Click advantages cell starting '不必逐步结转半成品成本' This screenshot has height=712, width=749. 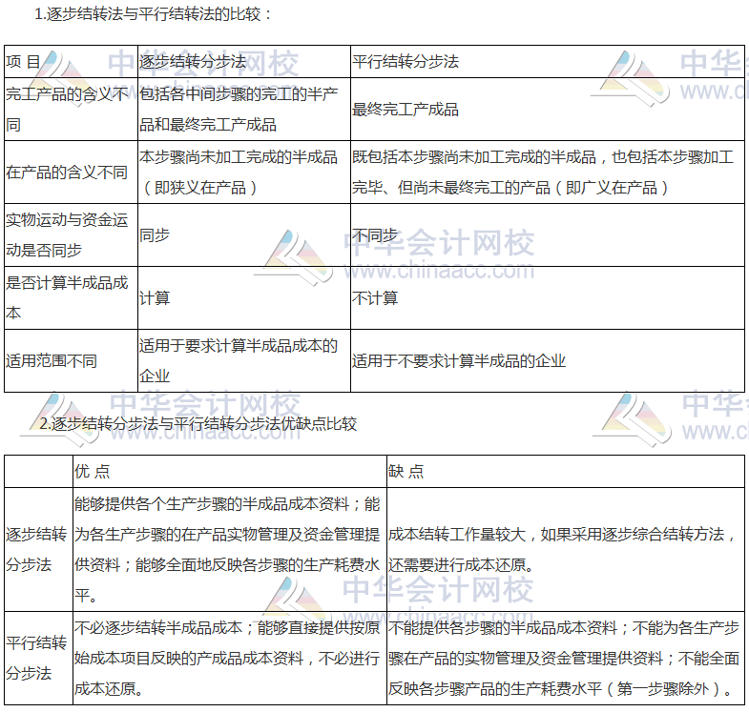tap(230, 658)
